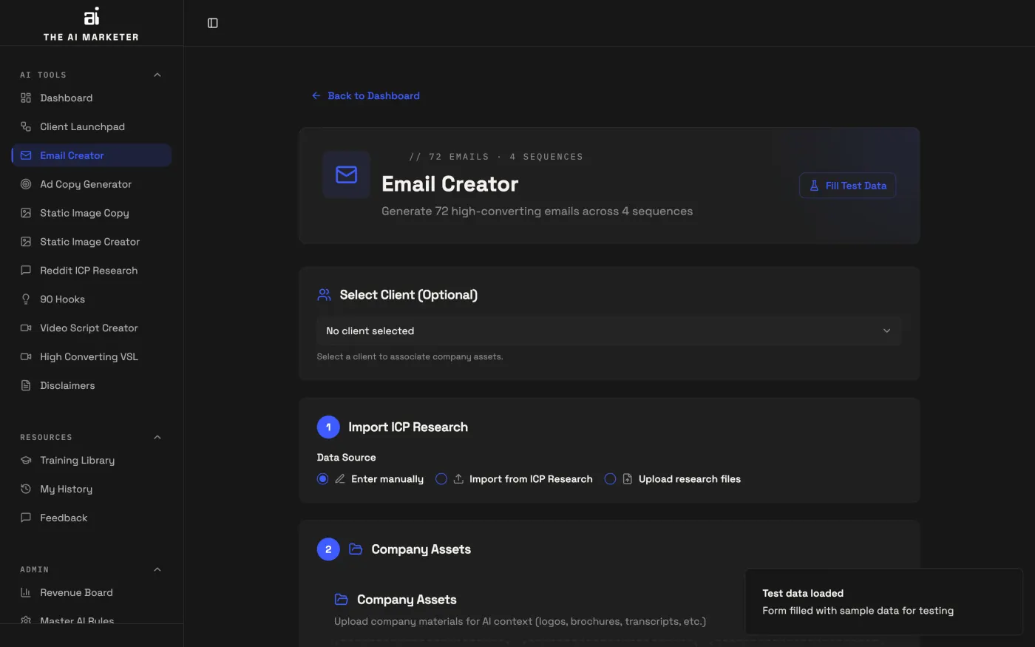Click the Back to Dashboard arrow icon
The width and height of the screenshot is (1035, 647).
pos(316,96)
